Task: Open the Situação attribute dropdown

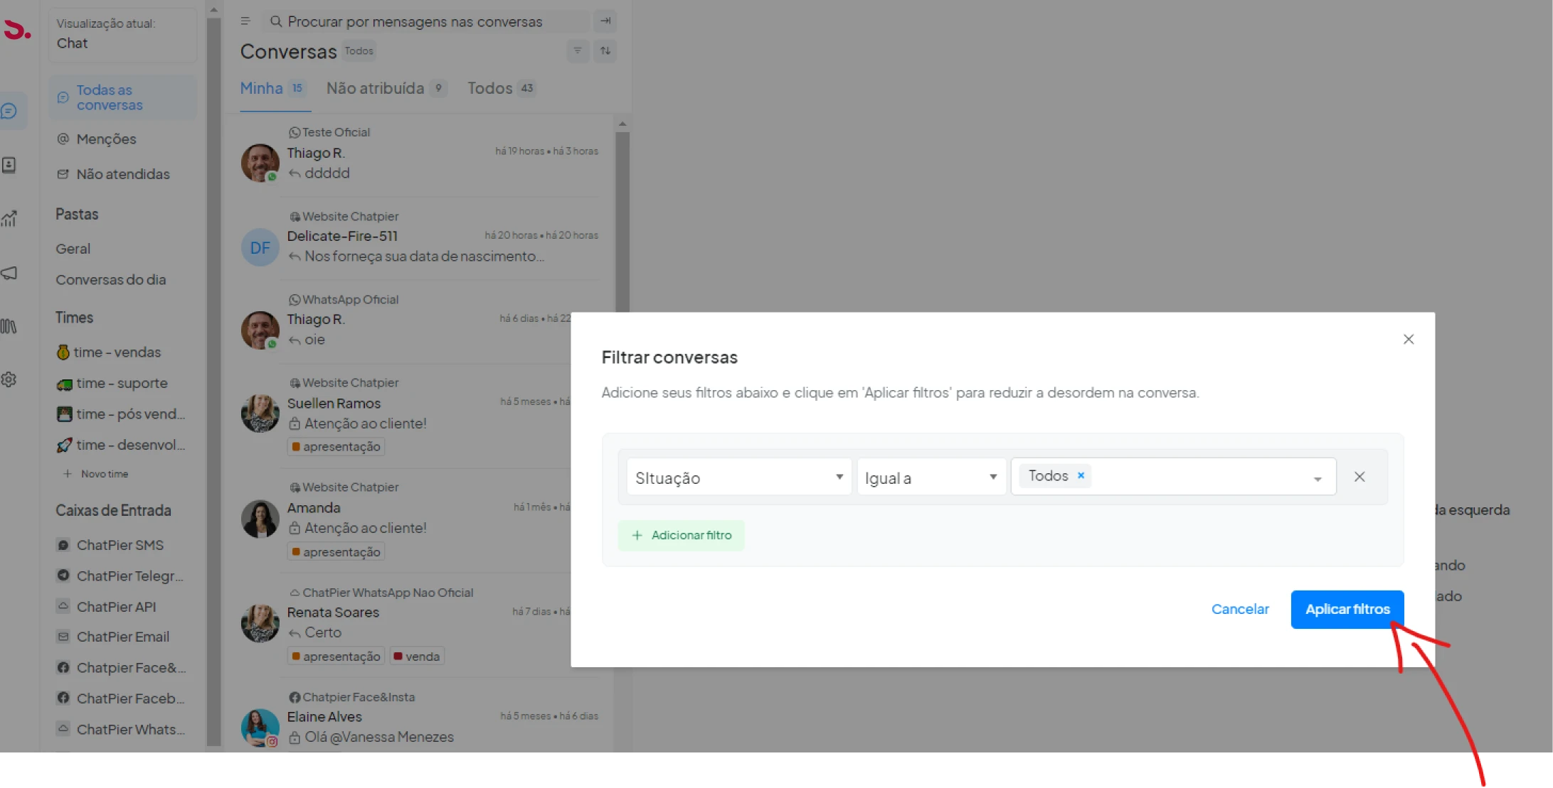Action: pos(738,477)
